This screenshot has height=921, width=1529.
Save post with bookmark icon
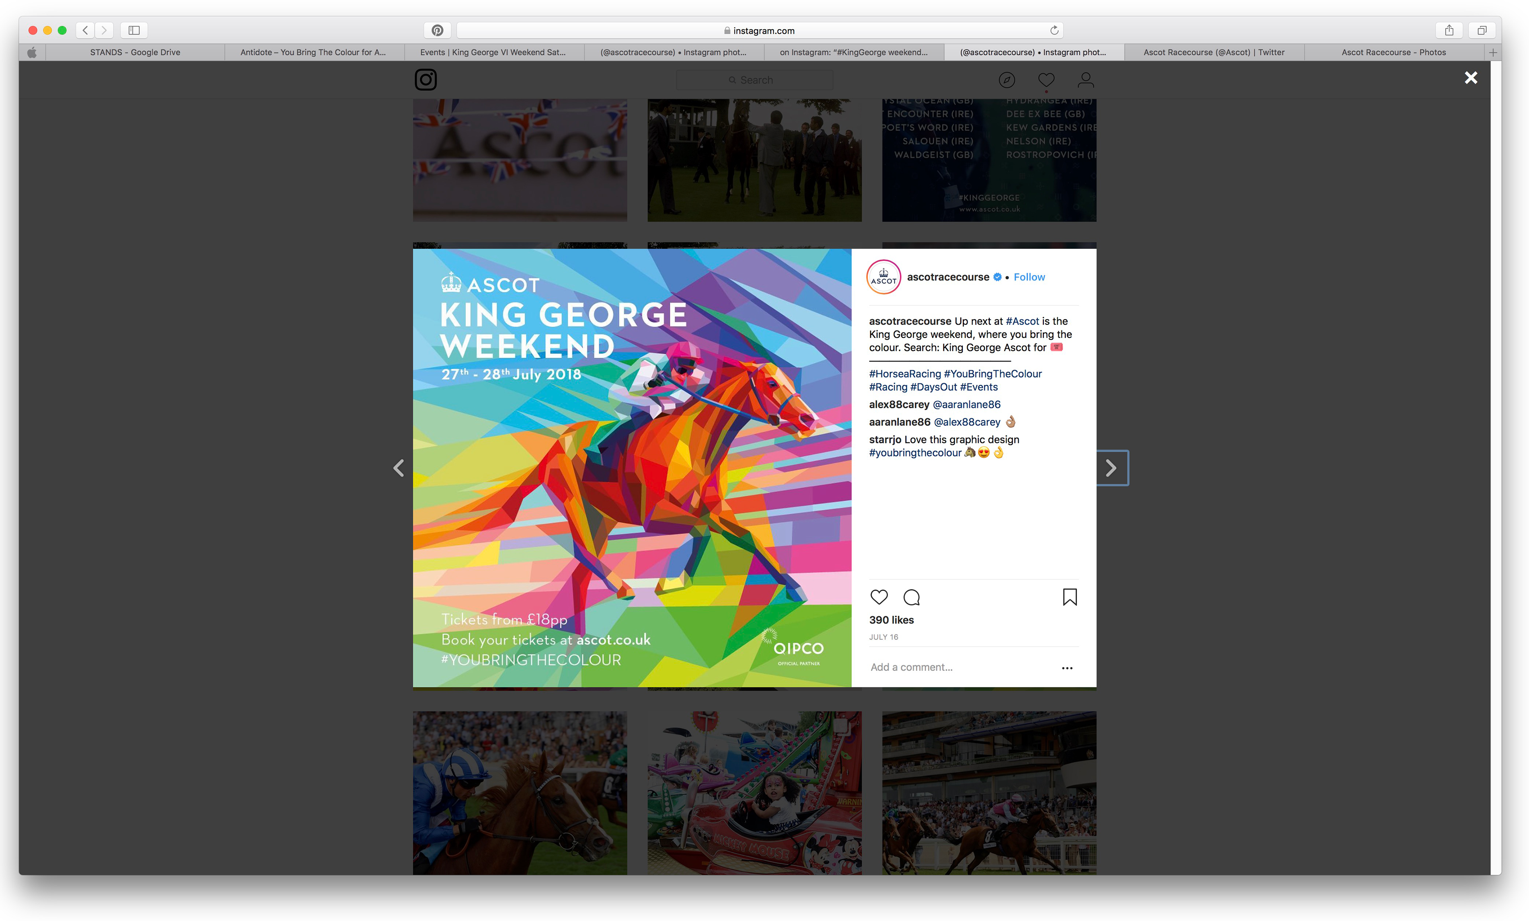(x=1070, y=597)
